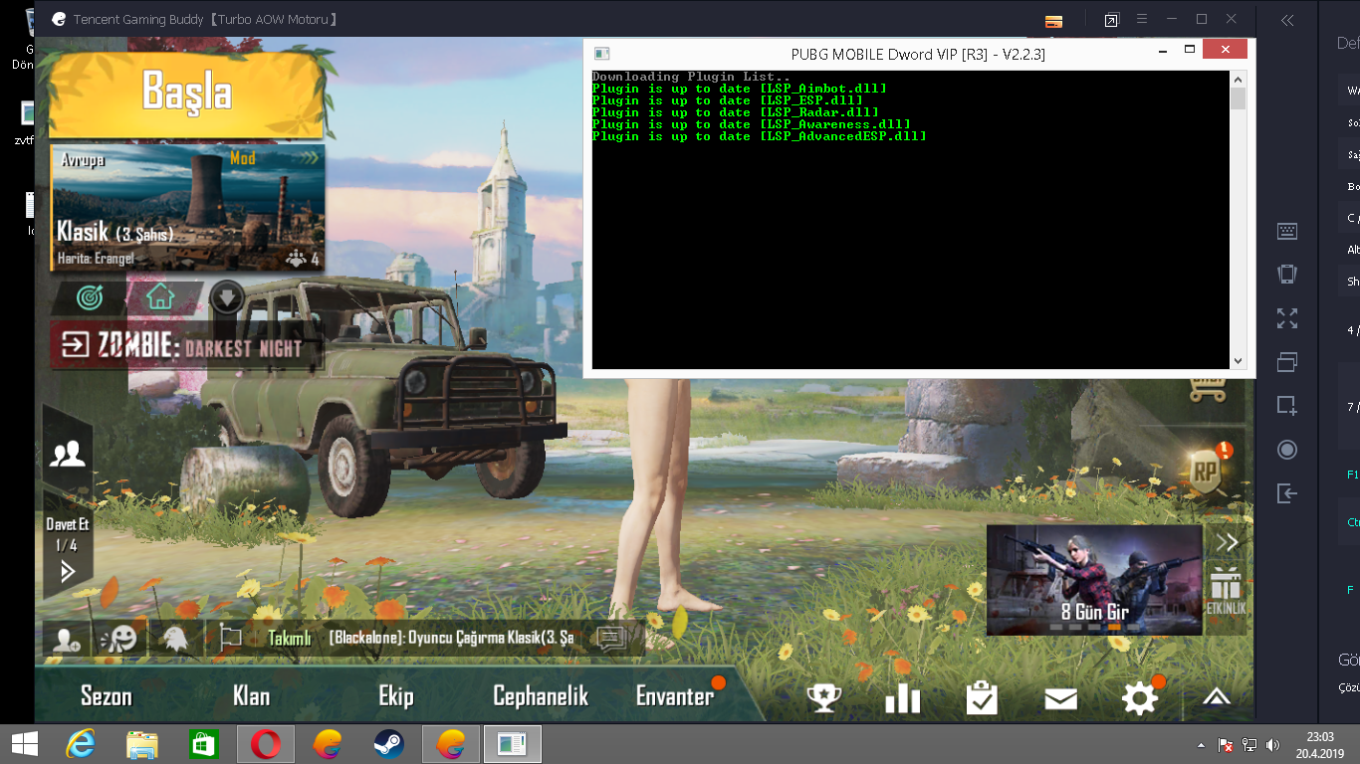The image size is (1360, 764).
Task: Select the Takımlı chat channel
Action: coord(290,639)
